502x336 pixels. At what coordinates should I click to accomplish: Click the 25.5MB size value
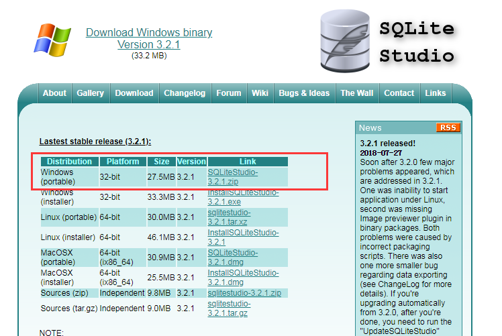(x=161, y=278)
